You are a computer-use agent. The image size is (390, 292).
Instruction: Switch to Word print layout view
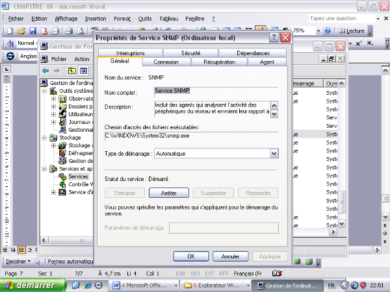(x=21, y=250)
